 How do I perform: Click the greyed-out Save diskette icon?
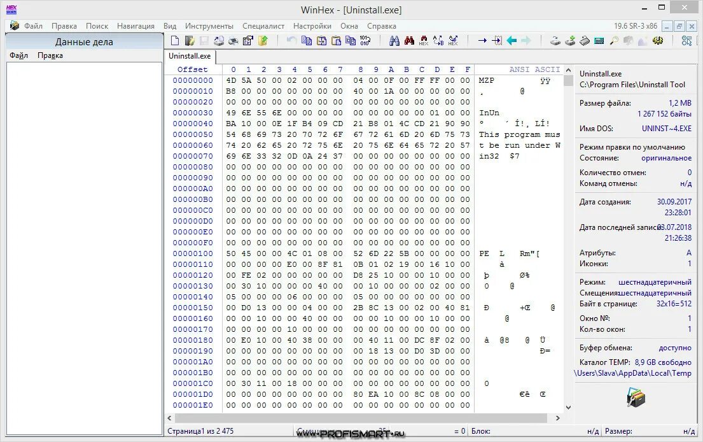pos(204,41)
